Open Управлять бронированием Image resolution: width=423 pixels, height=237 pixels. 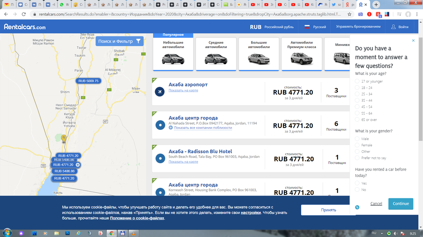[x=358, y=27]
